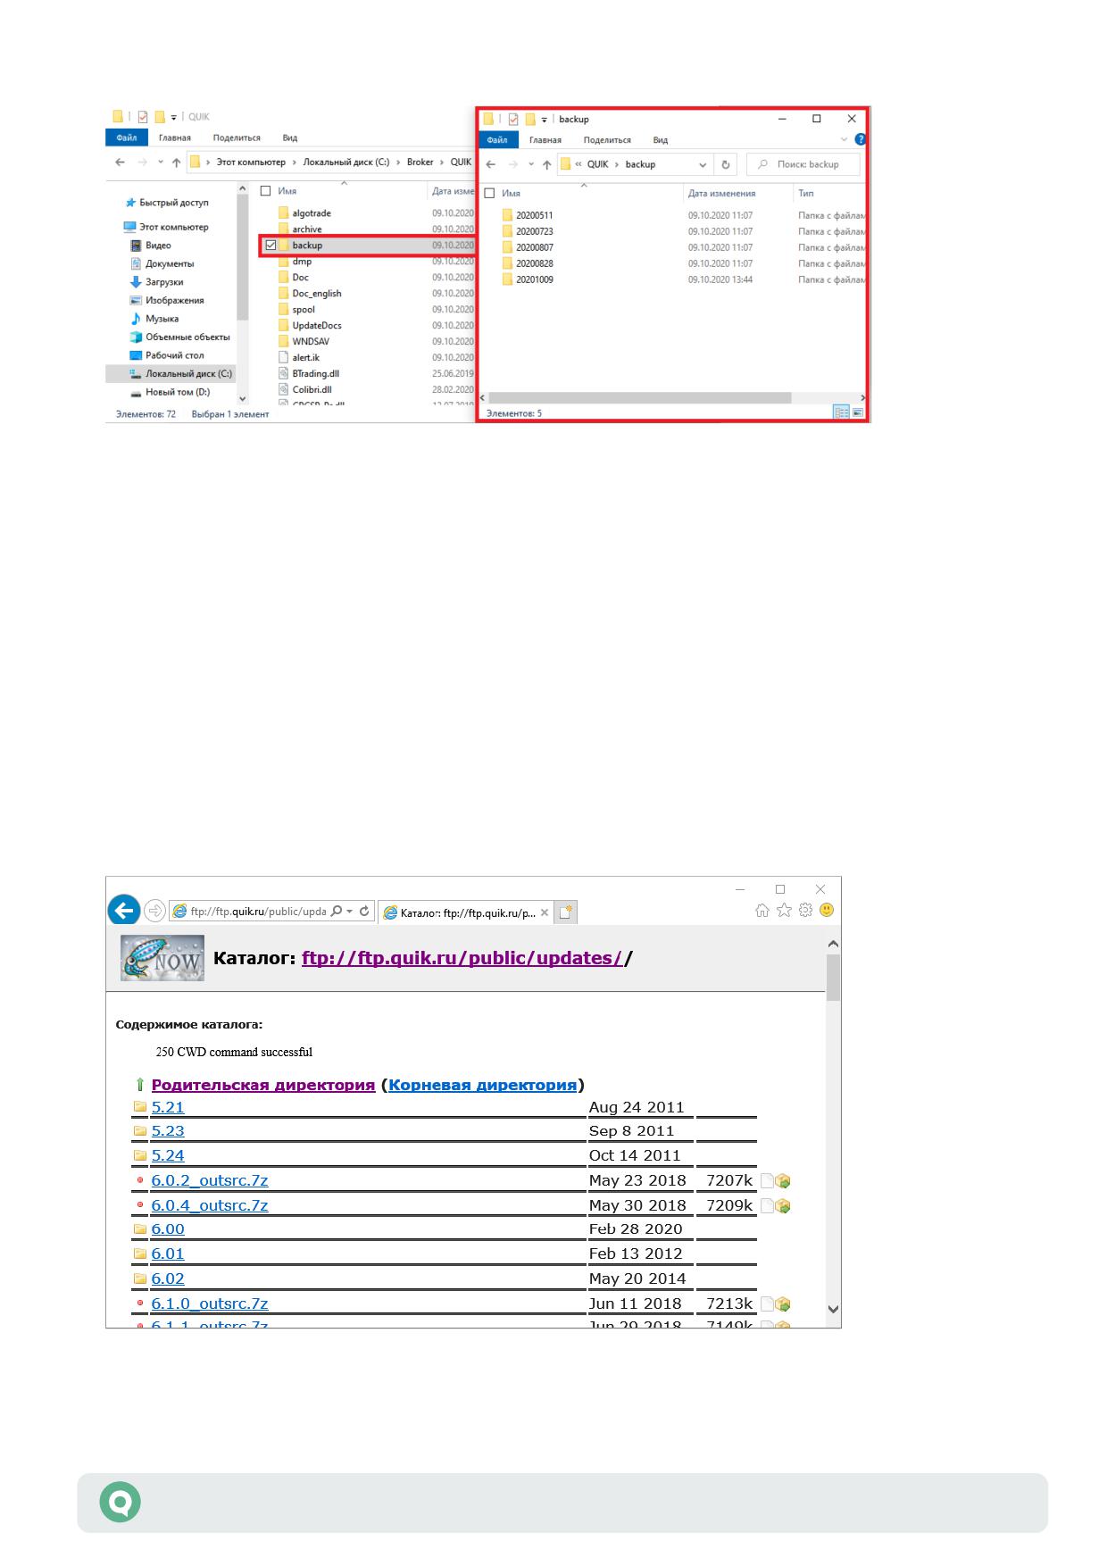Click the archive icon beside 6.0.4_outsrc.7z
The height and width of the screenshot is (1566, 1107).
pos(783,1206)
